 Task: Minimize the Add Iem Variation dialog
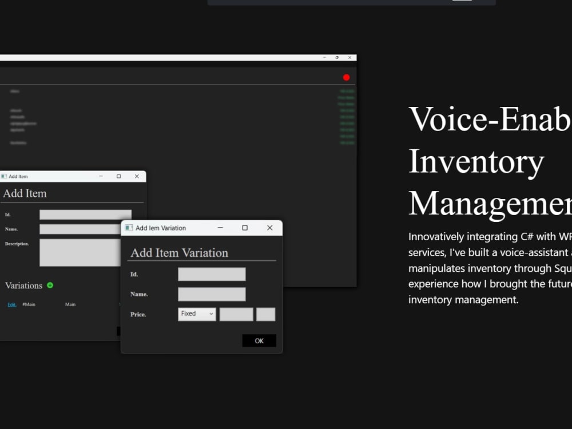(x=220, y=228)
